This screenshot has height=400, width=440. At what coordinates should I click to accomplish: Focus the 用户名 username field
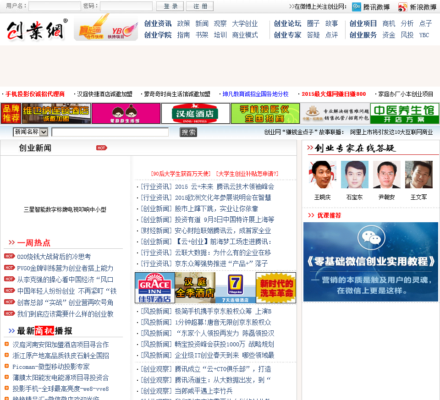coord(55,6)
